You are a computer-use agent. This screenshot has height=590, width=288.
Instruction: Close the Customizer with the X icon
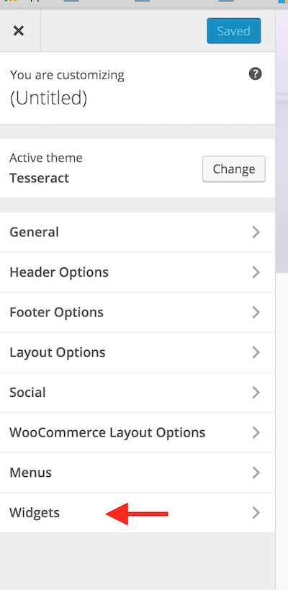tap(19, 30)
